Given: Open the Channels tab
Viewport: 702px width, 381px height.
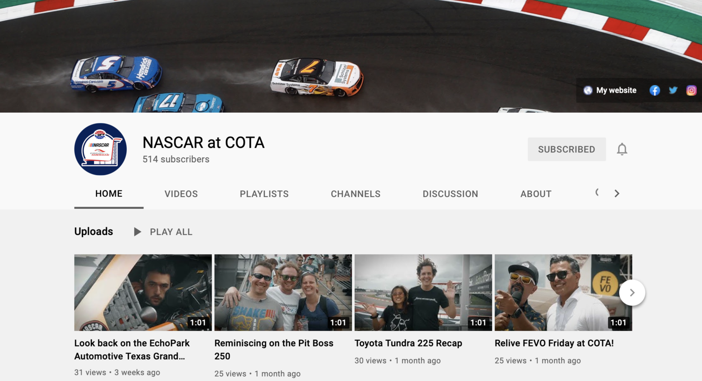Looking at the screenshot, I should point(356,194).
